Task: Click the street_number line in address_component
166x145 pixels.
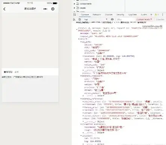Action: click(x=100, y=93)
